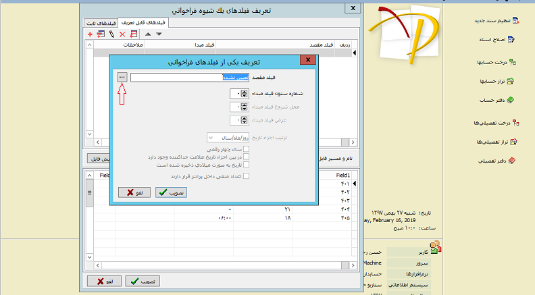
Task: Click تصویب in the field definition dialog
Action: click(171, 192)
